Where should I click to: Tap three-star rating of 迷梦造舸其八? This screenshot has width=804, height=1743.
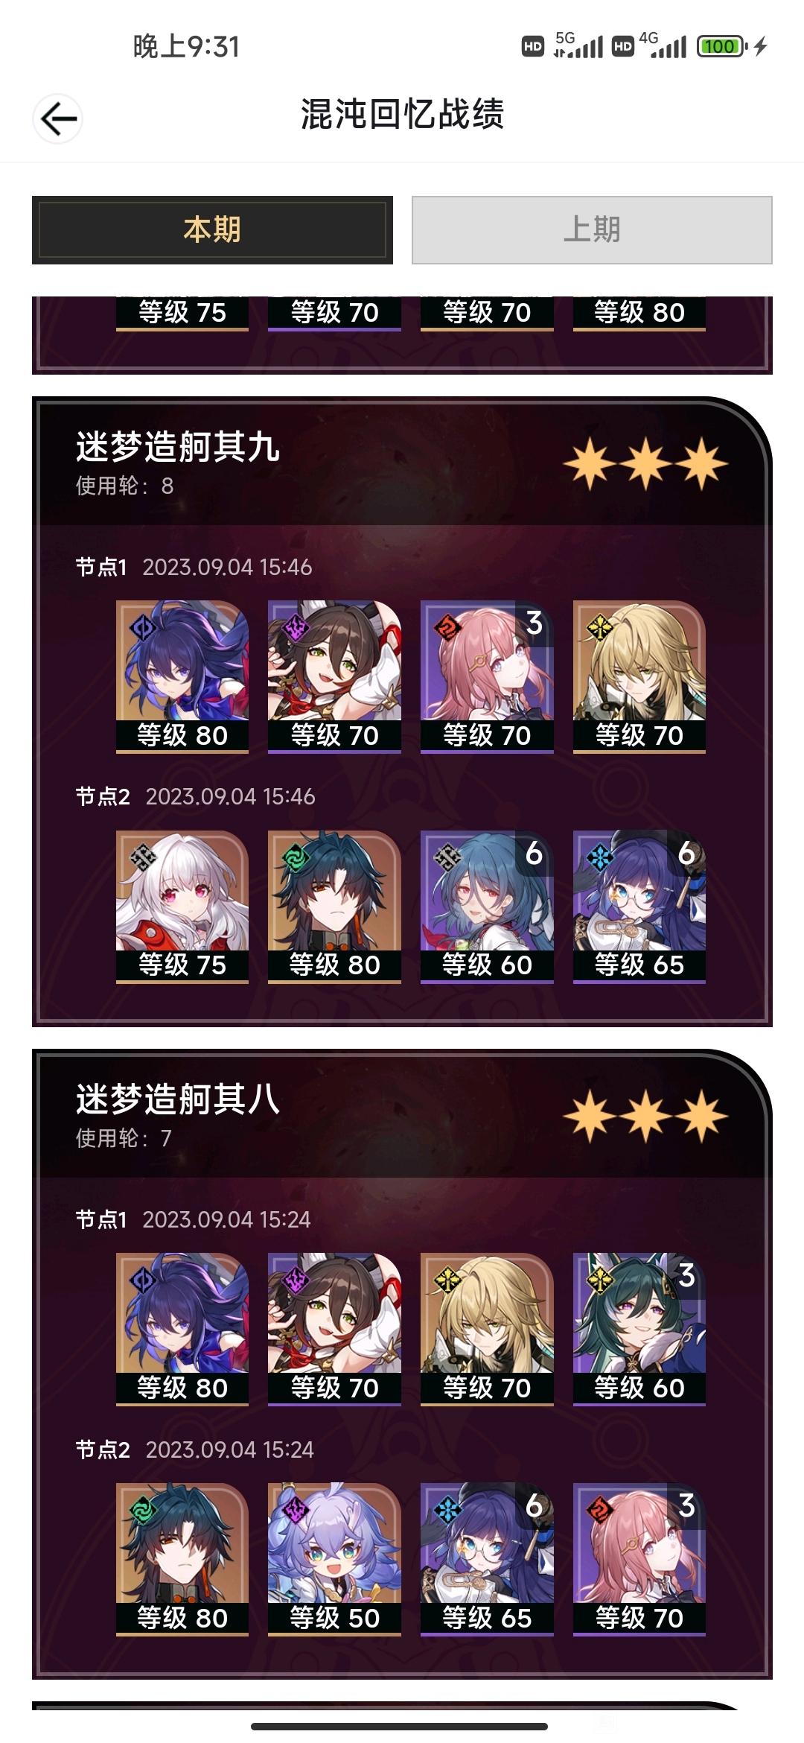(645, 1117)
